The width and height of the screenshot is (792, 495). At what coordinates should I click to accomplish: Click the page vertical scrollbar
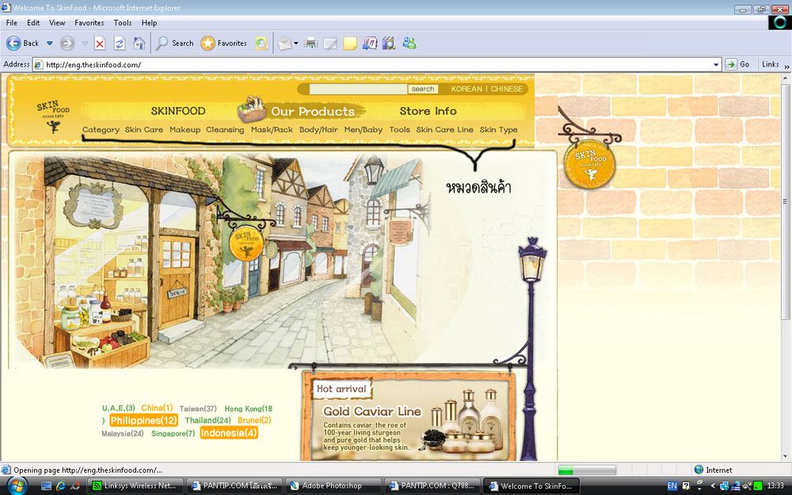(786, 201)
